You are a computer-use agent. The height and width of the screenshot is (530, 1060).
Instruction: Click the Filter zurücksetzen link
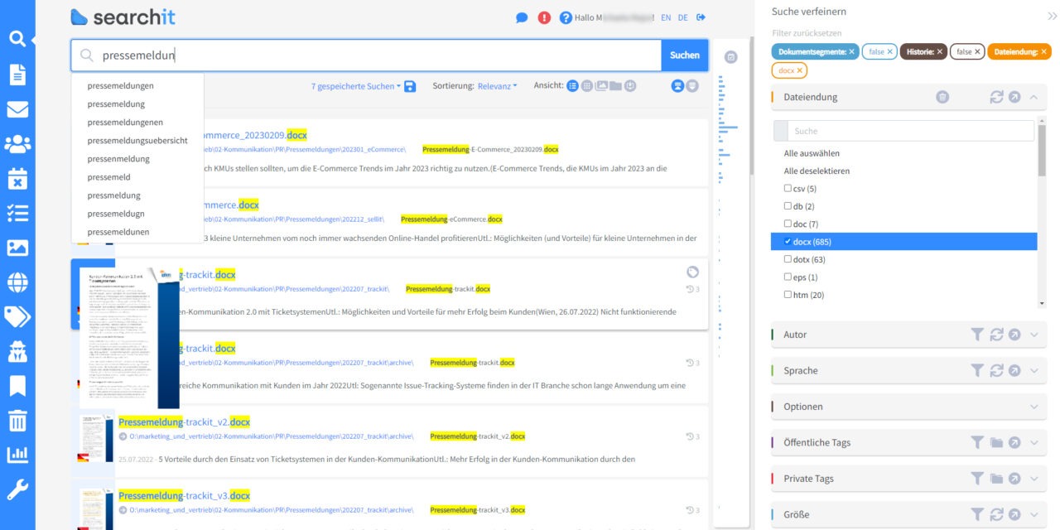[807, 32]
